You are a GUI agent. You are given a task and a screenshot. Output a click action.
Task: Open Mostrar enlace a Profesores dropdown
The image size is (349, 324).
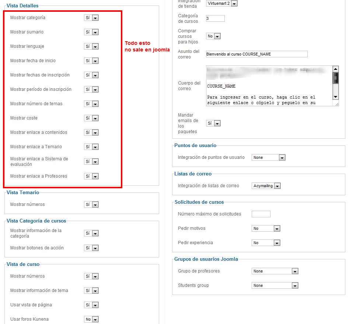[x=91, y=176]
